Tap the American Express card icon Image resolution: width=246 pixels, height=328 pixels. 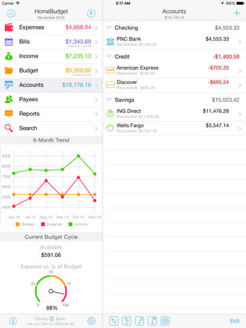[x=110, y=70]
